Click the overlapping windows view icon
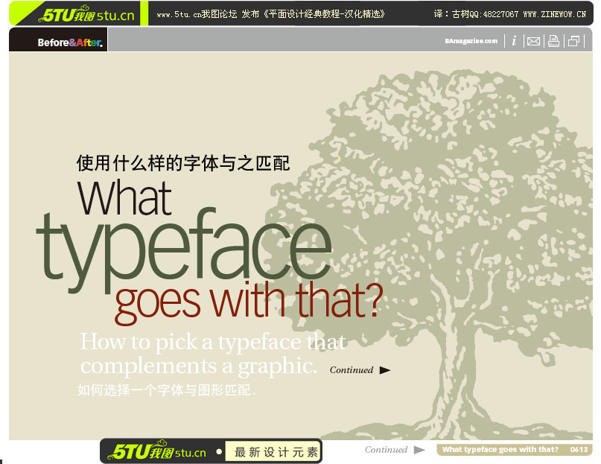Viewport: 601px width, 464px height. coord(573,41)
